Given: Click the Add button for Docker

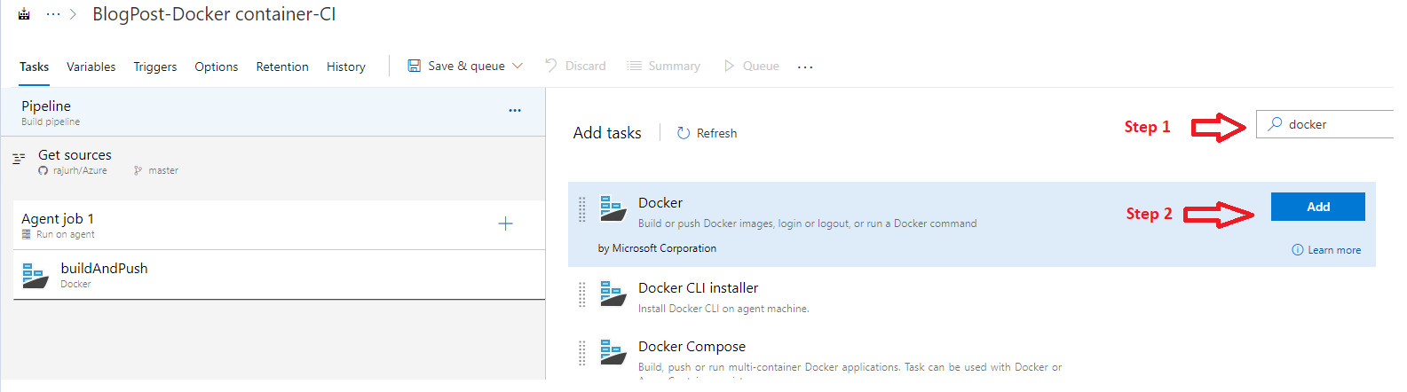Looking at the screenshot, I should pos(1317,207).
